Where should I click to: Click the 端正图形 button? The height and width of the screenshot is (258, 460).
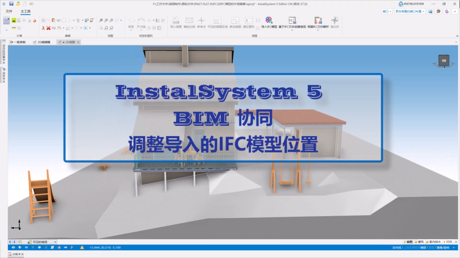[x=248, y=22]
